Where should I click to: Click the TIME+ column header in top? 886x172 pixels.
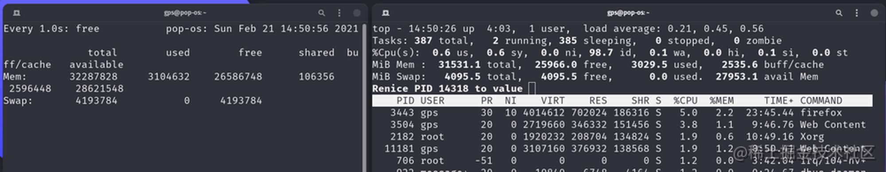pos(779,101)
